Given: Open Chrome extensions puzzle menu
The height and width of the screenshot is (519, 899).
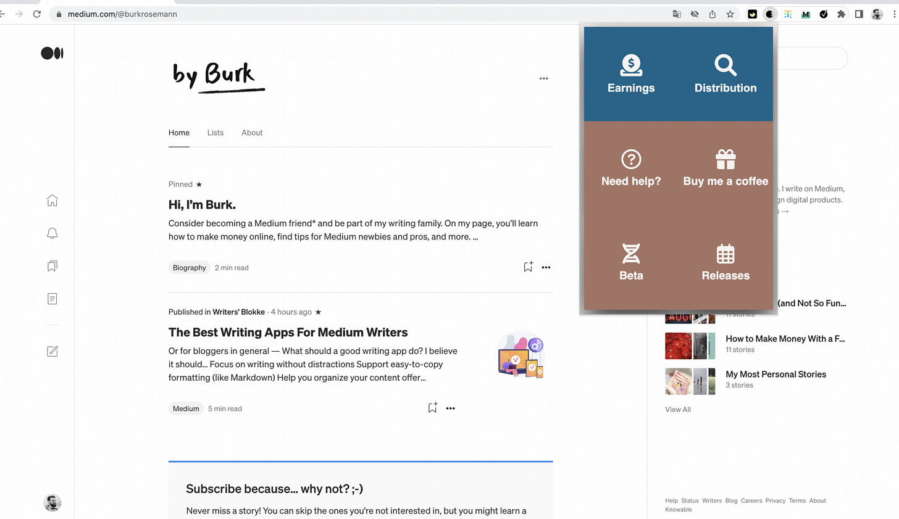Looking at the screenshot, I should (841, 14).
